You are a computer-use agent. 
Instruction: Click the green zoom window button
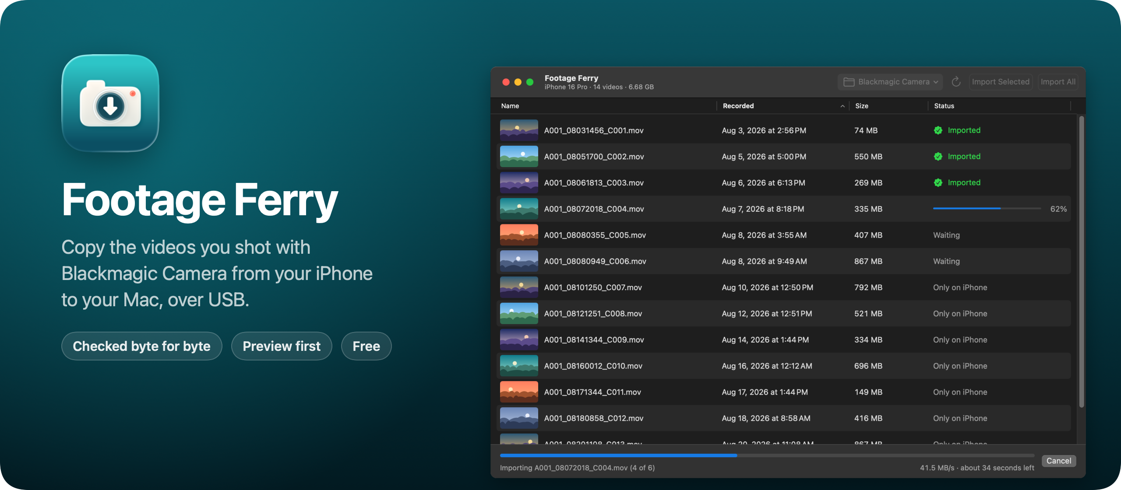tap(530, 82)
